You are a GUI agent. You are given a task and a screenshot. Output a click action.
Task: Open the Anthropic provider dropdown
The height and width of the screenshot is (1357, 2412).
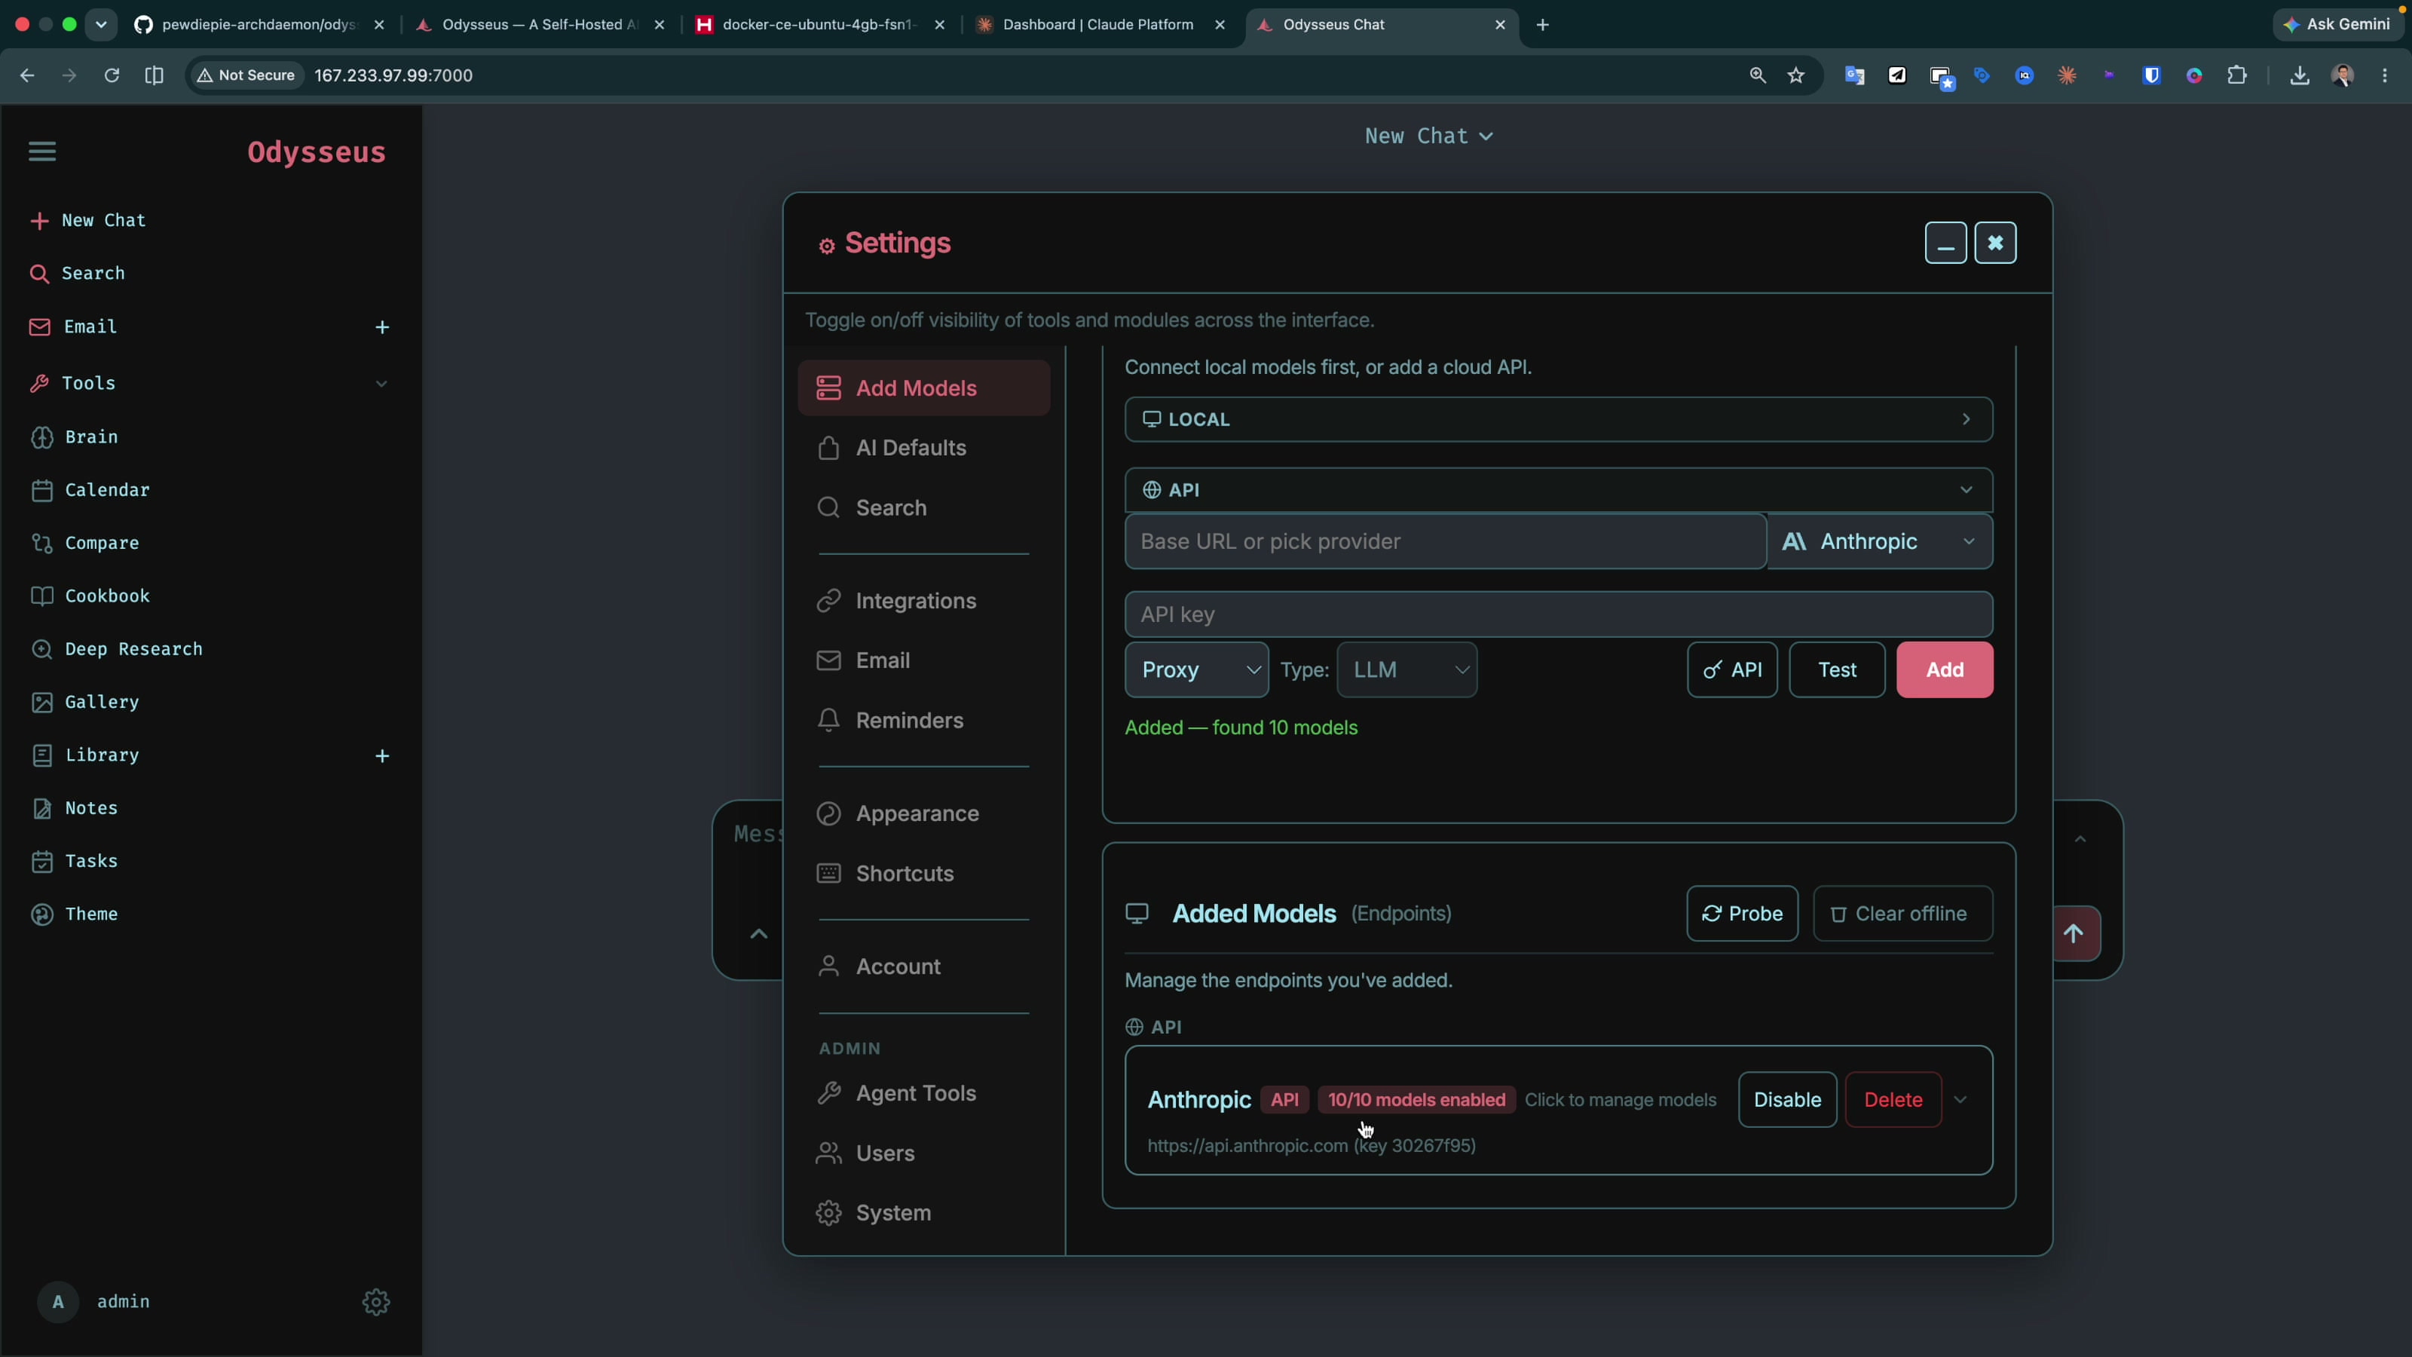(x=1879, y=541)
